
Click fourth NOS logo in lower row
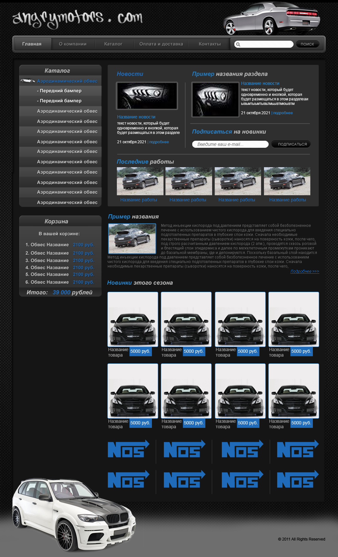[x=298, y=479]
